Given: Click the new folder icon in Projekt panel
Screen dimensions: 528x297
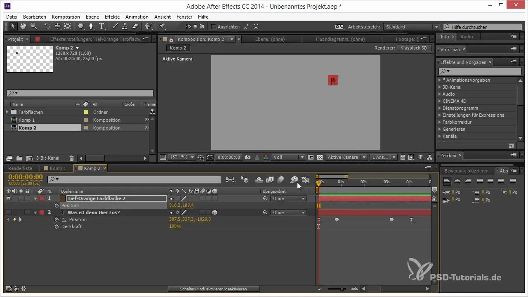Looking at the screenshot, I should coord(19,158).
